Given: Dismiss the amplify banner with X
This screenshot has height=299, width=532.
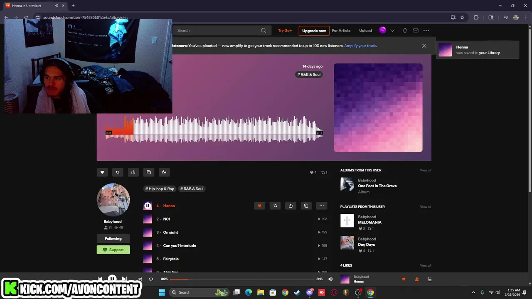Looking at the screenshot, I should pyautogui.click(x=424, y=46).
